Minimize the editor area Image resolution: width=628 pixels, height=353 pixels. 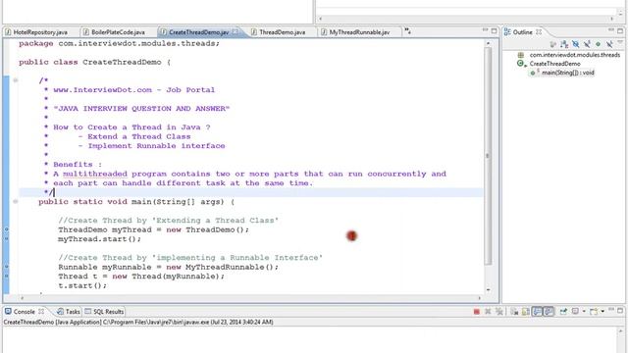[485, 30]
